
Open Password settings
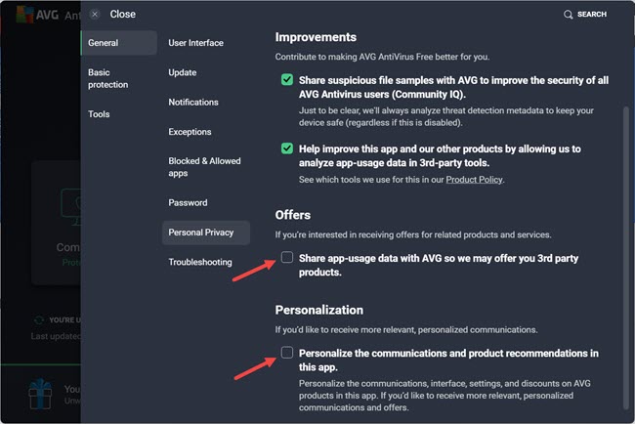click(x=188, y=202)
